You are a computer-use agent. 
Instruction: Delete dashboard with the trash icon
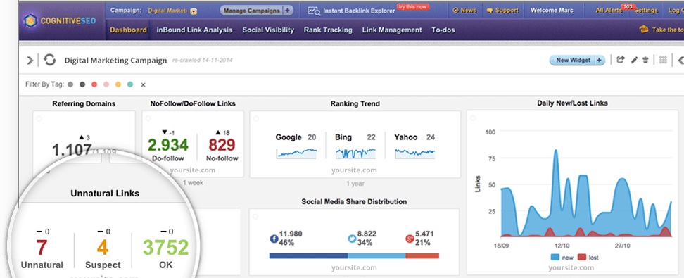[x=645, y=60]
